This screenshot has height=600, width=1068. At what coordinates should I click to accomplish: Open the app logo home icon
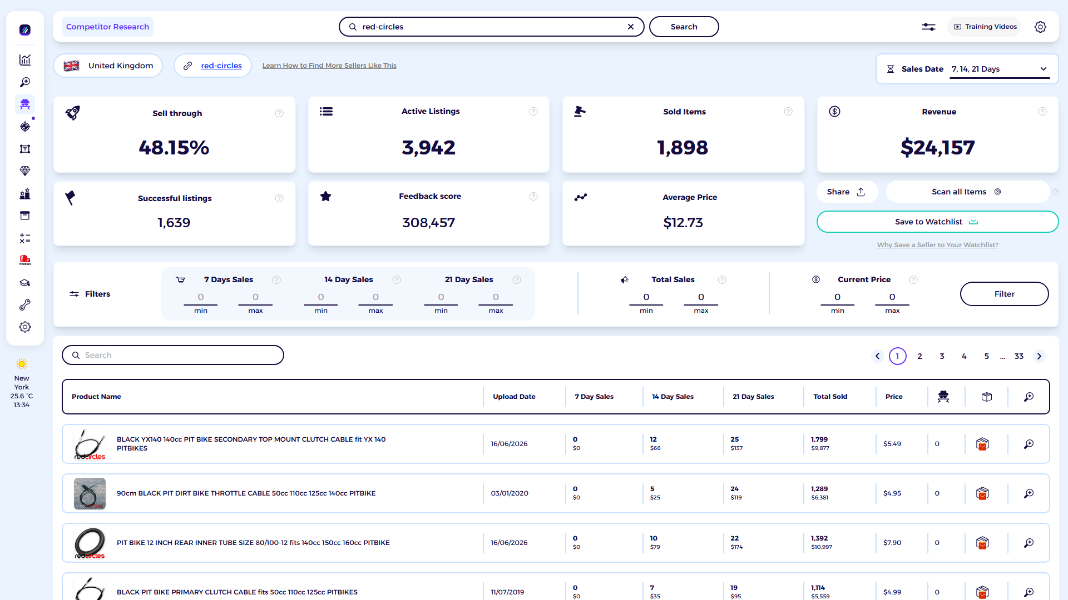coord(25,30)
